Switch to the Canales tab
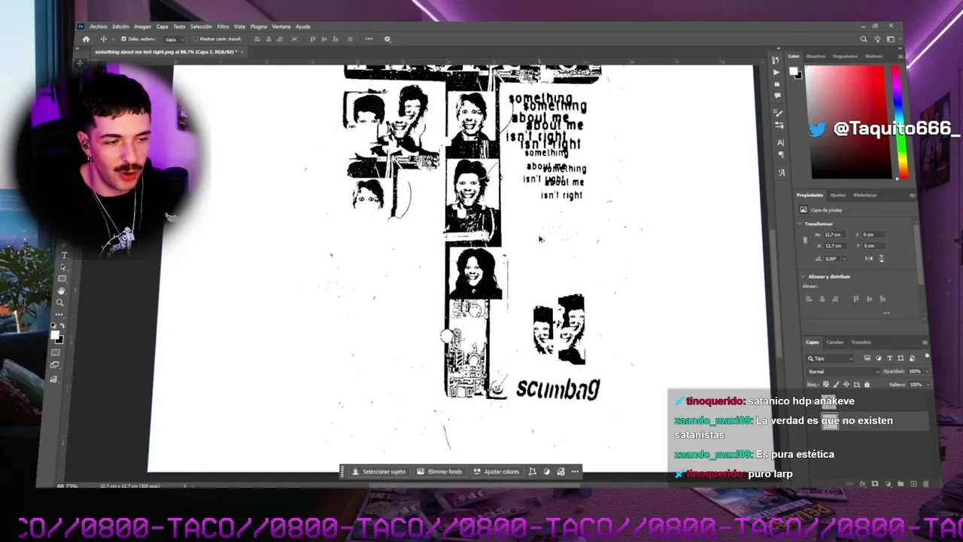Screen dimensions: 963x542 [x=835, y=342]
